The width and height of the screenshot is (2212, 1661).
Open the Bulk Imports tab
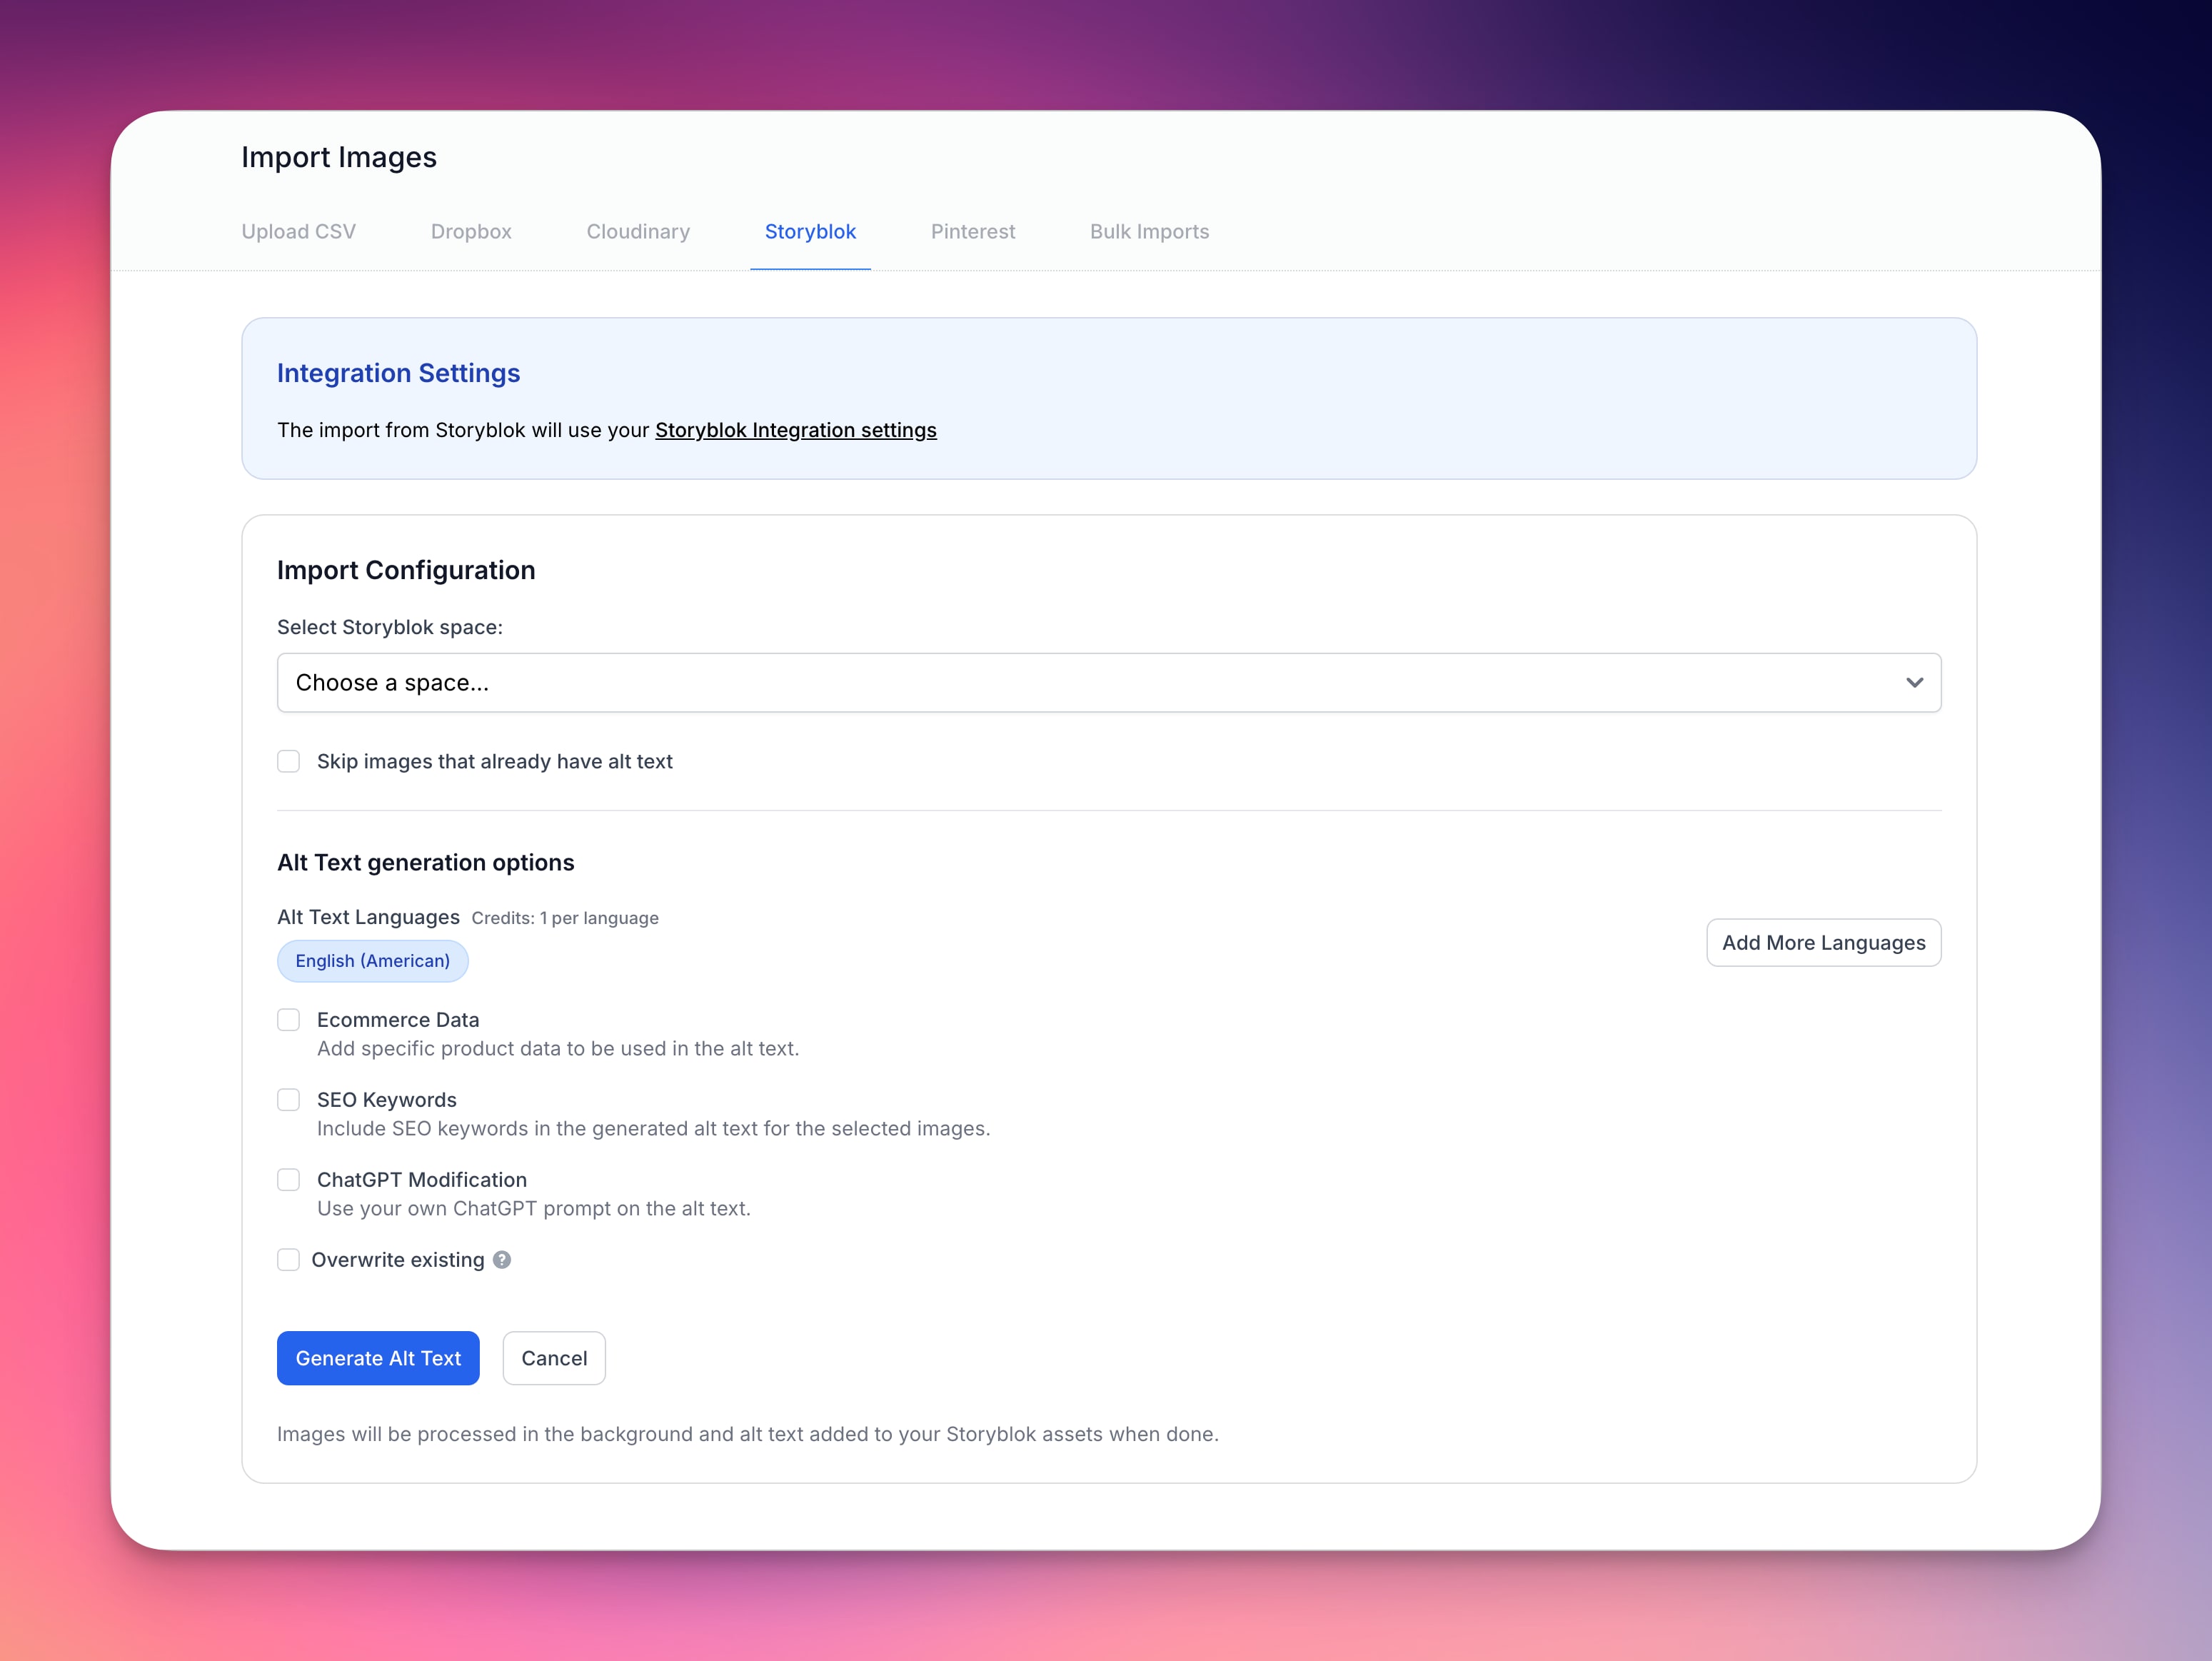(x=1149, y=232)
